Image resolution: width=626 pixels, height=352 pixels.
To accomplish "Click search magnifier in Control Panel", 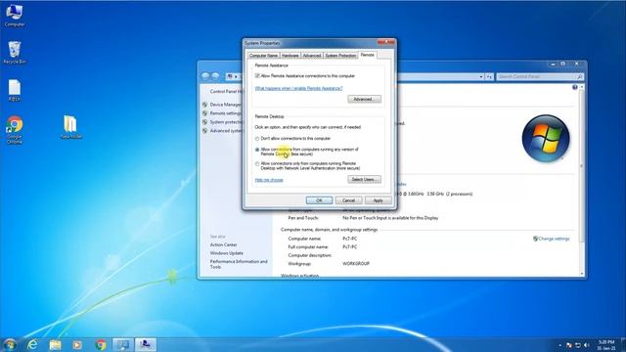I will [580, 76].
